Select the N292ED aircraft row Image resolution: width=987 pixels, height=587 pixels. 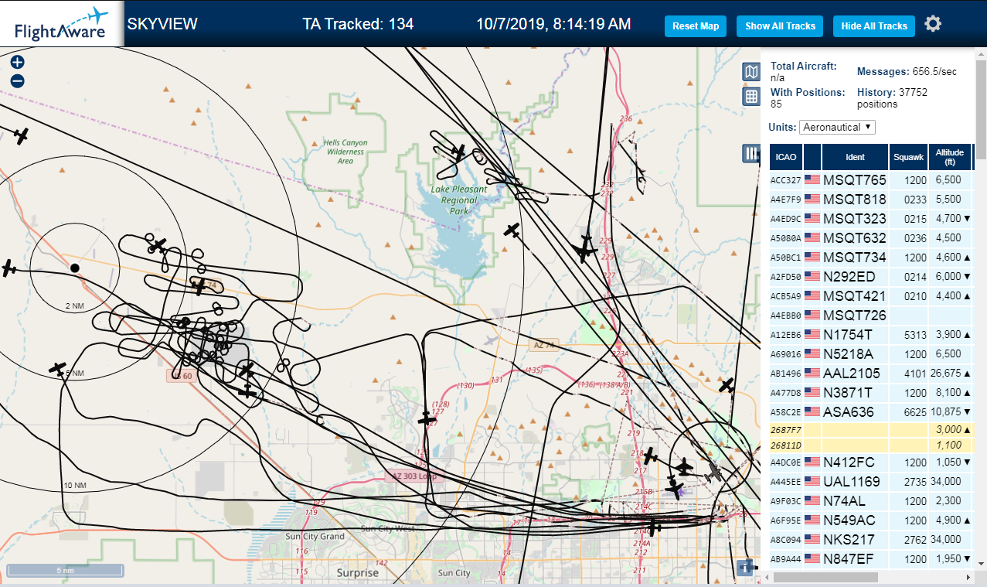click(870, 277)
